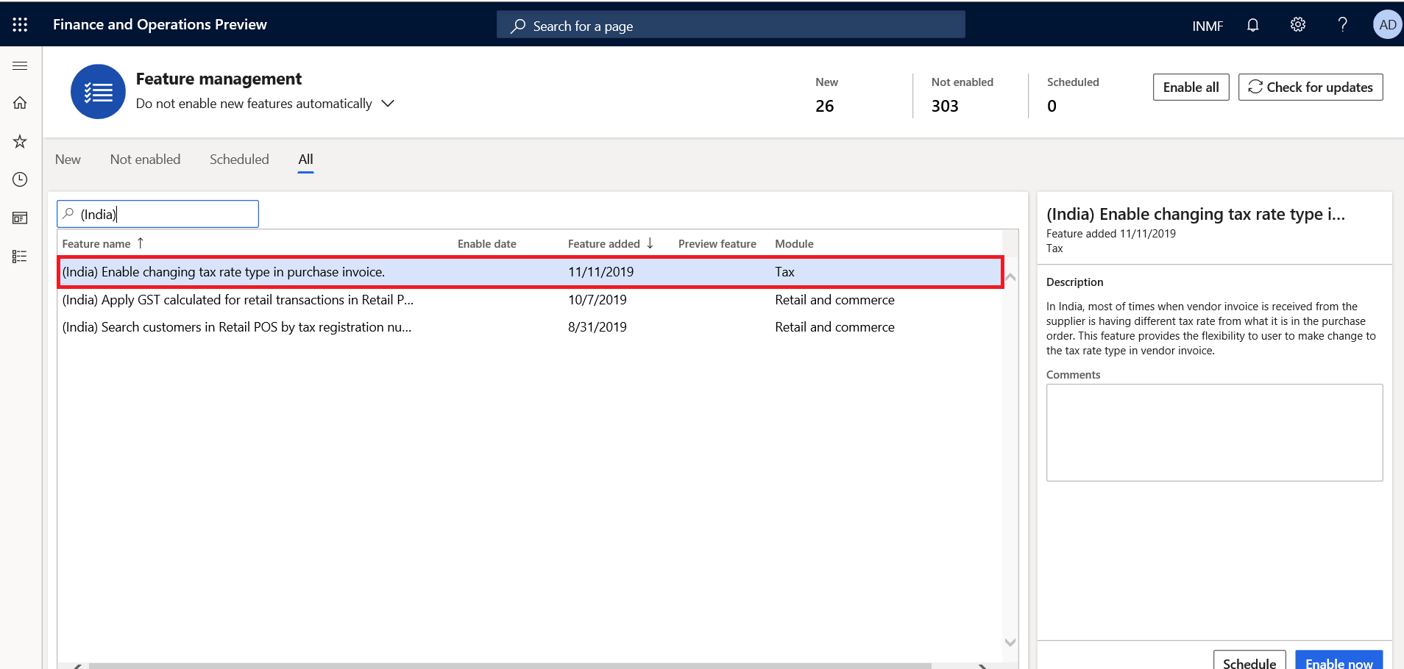Open help question mark icon
1404x669 pixels.
[1342, 24]
